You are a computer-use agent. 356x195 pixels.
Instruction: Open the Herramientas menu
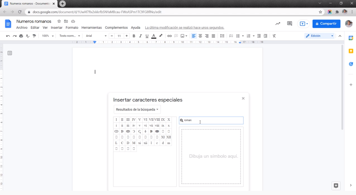pyautogui.click(x=91, y=28)
